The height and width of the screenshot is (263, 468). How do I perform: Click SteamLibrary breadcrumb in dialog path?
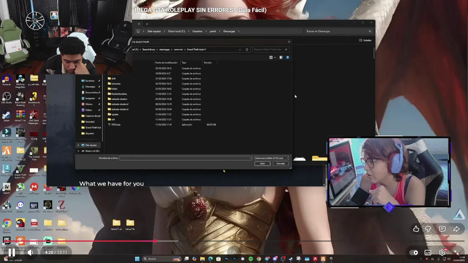click(149, 49)
